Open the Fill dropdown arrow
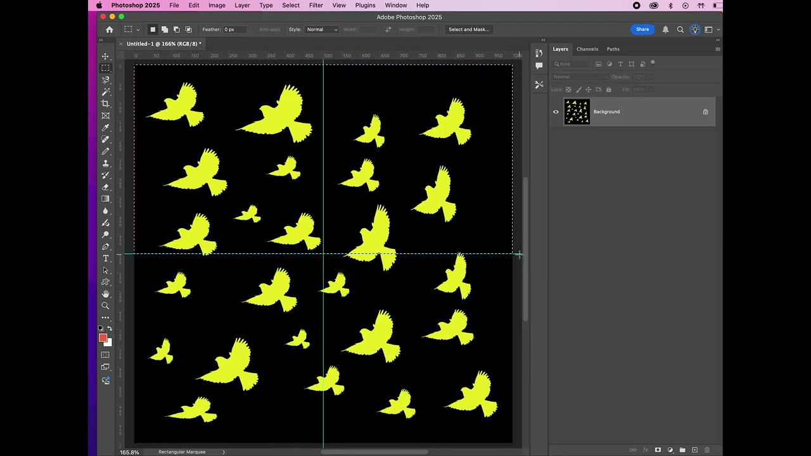Image resolution: width=811 pixels, height=456 pixels. 651,89
